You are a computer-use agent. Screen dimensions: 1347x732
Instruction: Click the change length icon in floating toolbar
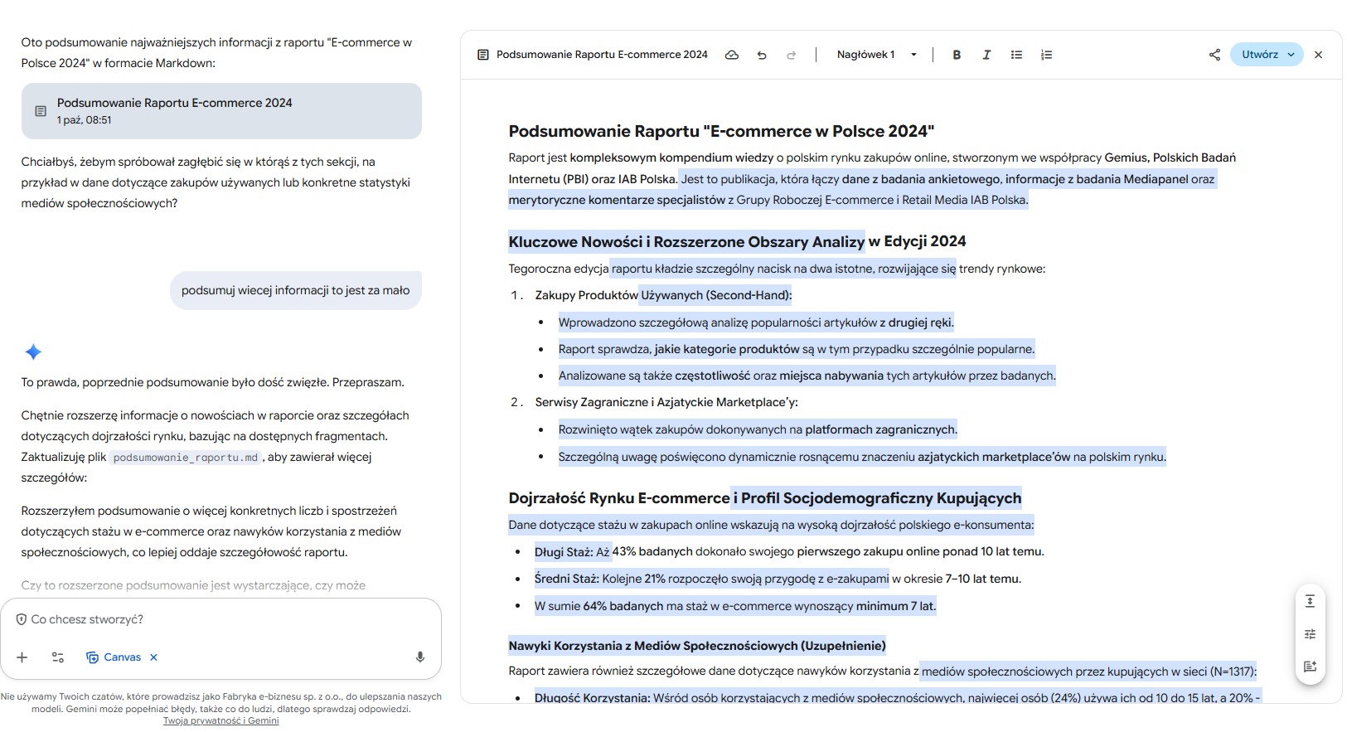(1310, 601)
